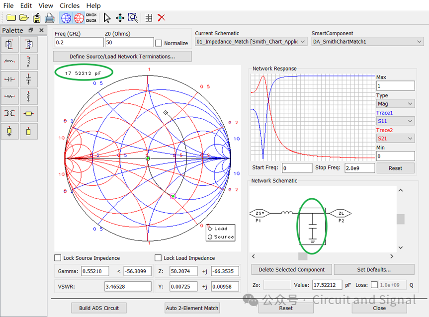The width and height of the screenshot is (429, 317).
Task: Open the Edit menu
Action: [26, 5]
